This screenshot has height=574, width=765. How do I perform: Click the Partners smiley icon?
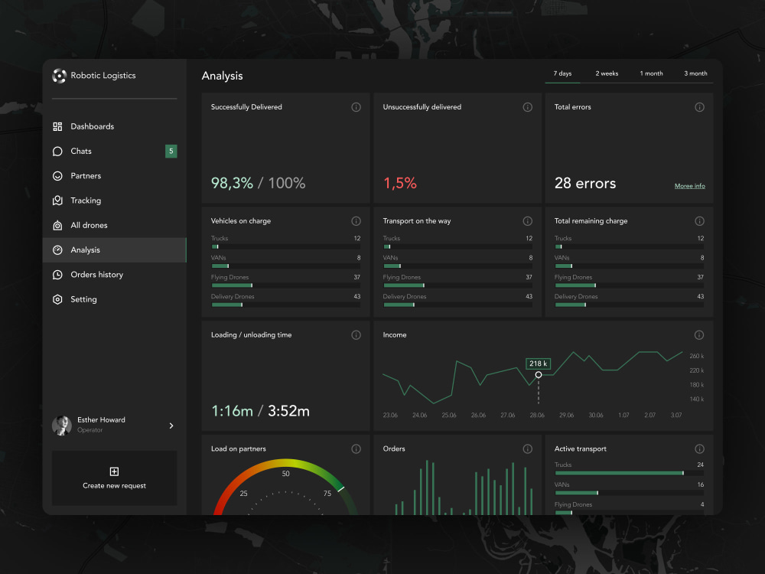(57, 176)
